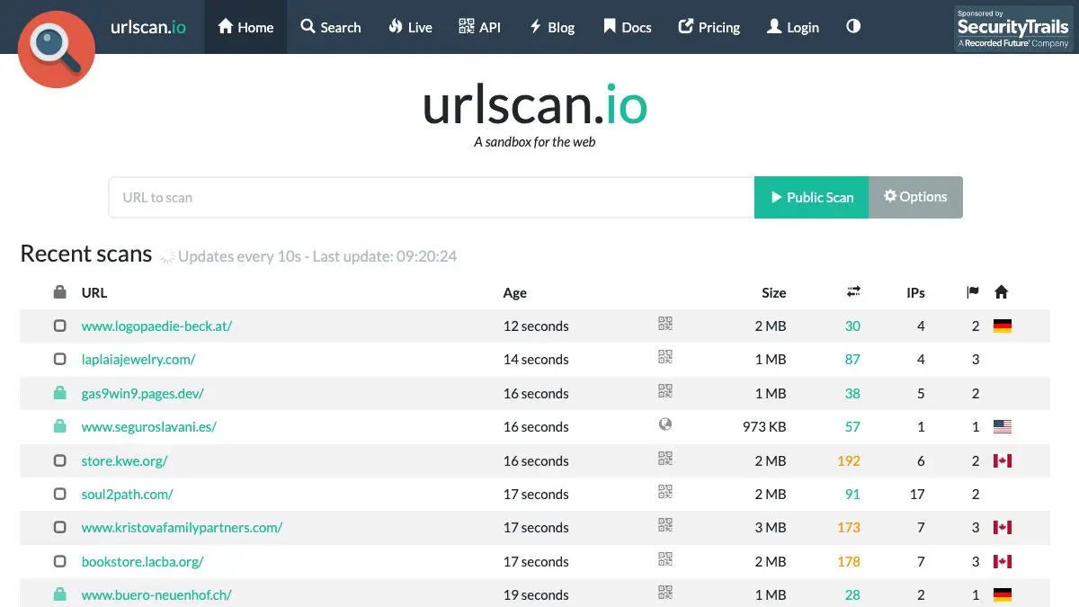Click the requests arrows column header
Image resolution: width=1079 pixels, height=607 pixels.
coord(853,291)
